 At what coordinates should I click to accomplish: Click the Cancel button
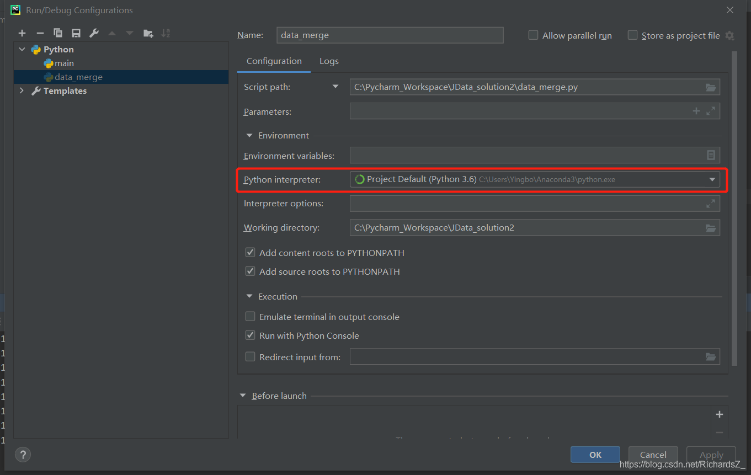coord(653,455)
